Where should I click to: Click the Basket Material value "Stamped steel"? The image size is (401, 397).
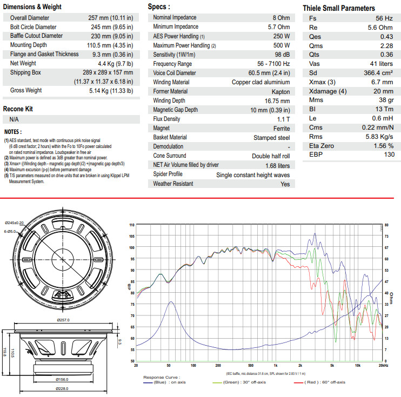pos(272,138)
